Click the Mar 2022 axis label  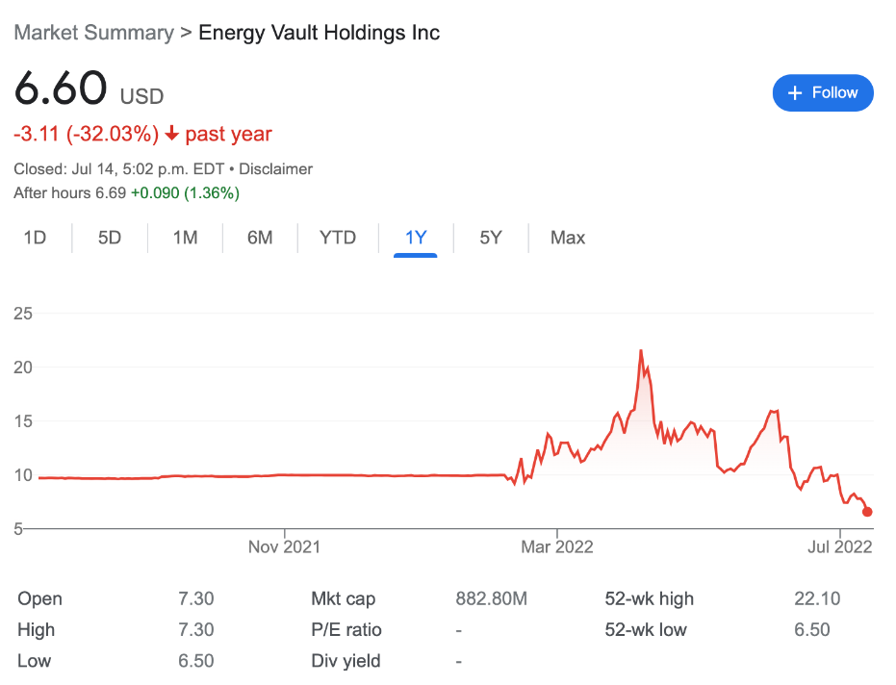557,547
